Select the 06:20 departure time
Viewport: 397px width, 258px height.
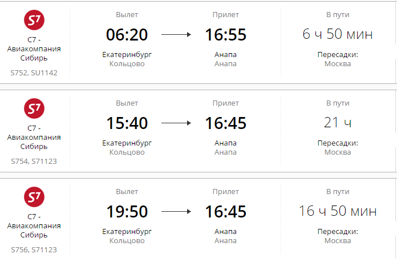coord(127,35)
